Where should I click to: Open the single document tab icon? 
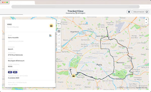point(59,39)
